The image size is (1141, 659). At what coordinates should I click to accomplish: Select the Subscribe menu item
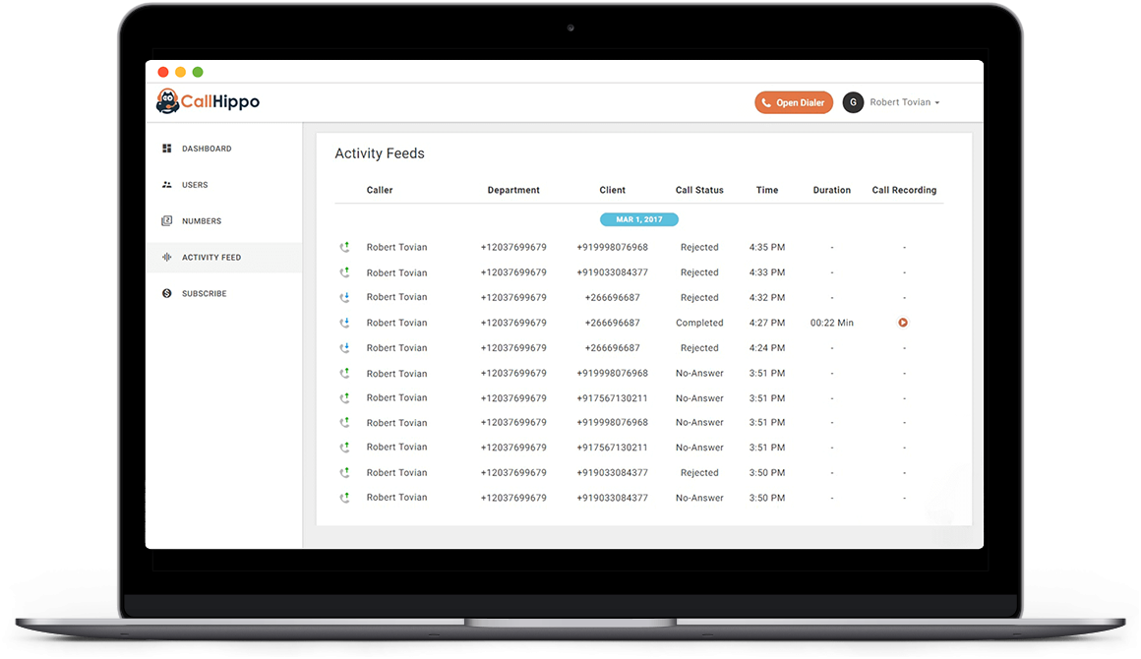204,294
